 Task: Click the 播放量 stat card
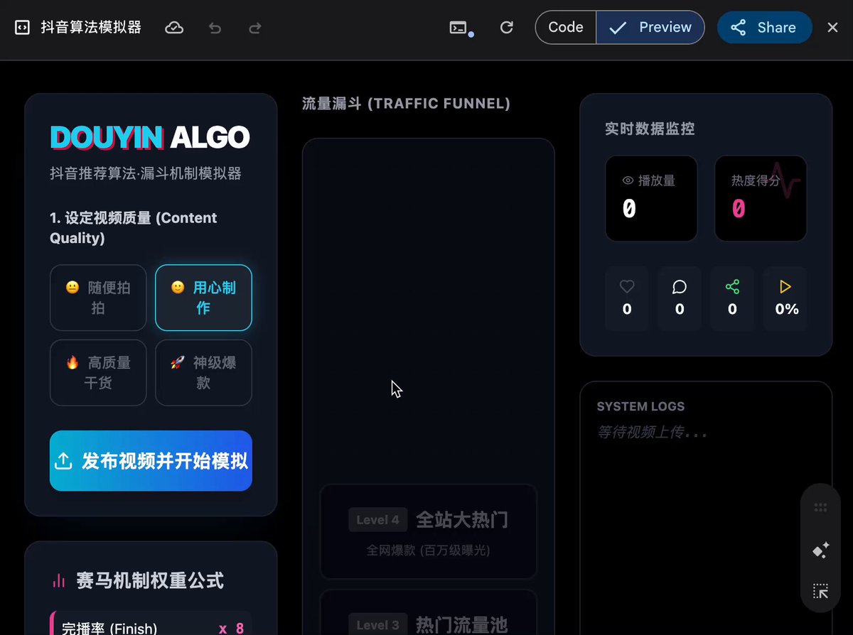(x=651, y=198)
